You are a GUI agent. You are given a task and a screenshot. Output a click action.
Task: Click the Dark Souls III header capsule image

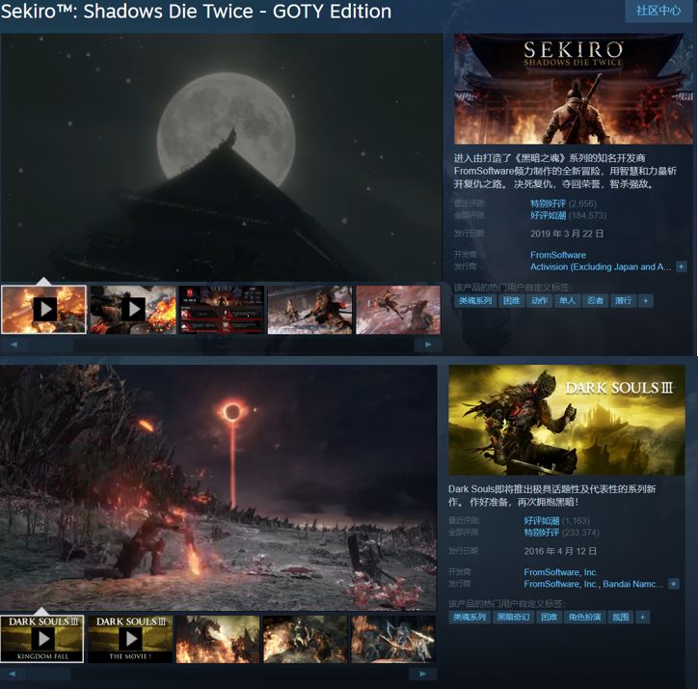click(567, 421)
